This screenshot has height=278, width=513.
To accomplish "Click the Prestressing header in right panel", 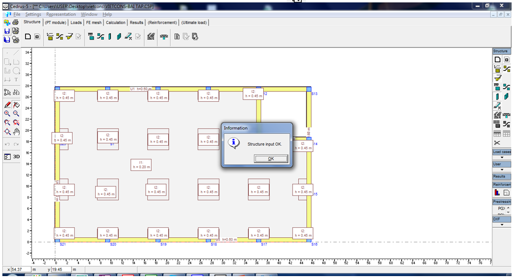I will [501, 202].
